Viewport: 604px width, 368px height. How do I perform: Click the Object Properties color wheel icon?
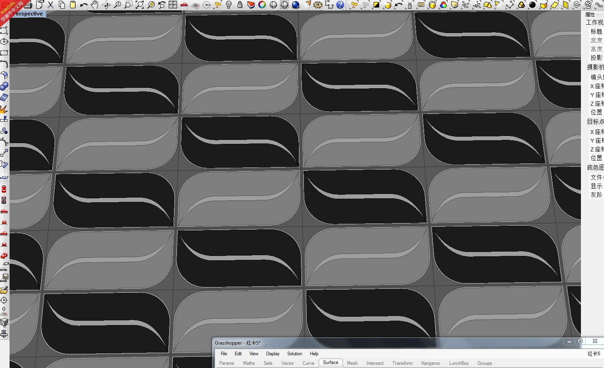(x=262, y=5)
